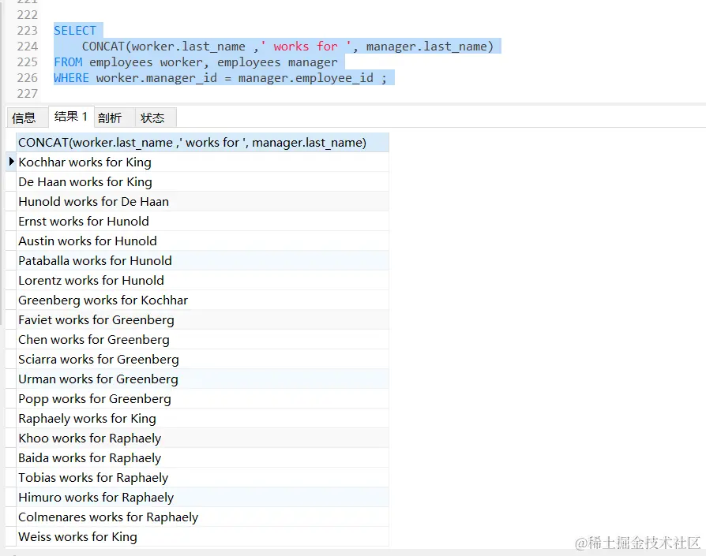
Task: Select row 'Himuro works for Raphaely'
Action: coord(202,498)
